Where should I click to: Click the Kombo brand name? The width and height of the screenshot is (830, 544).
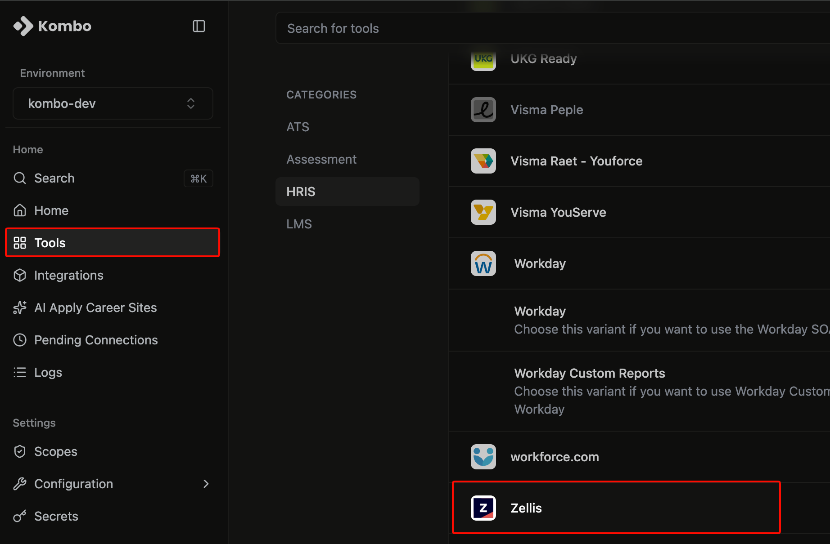pyautogui.click(x=65, y=26)
